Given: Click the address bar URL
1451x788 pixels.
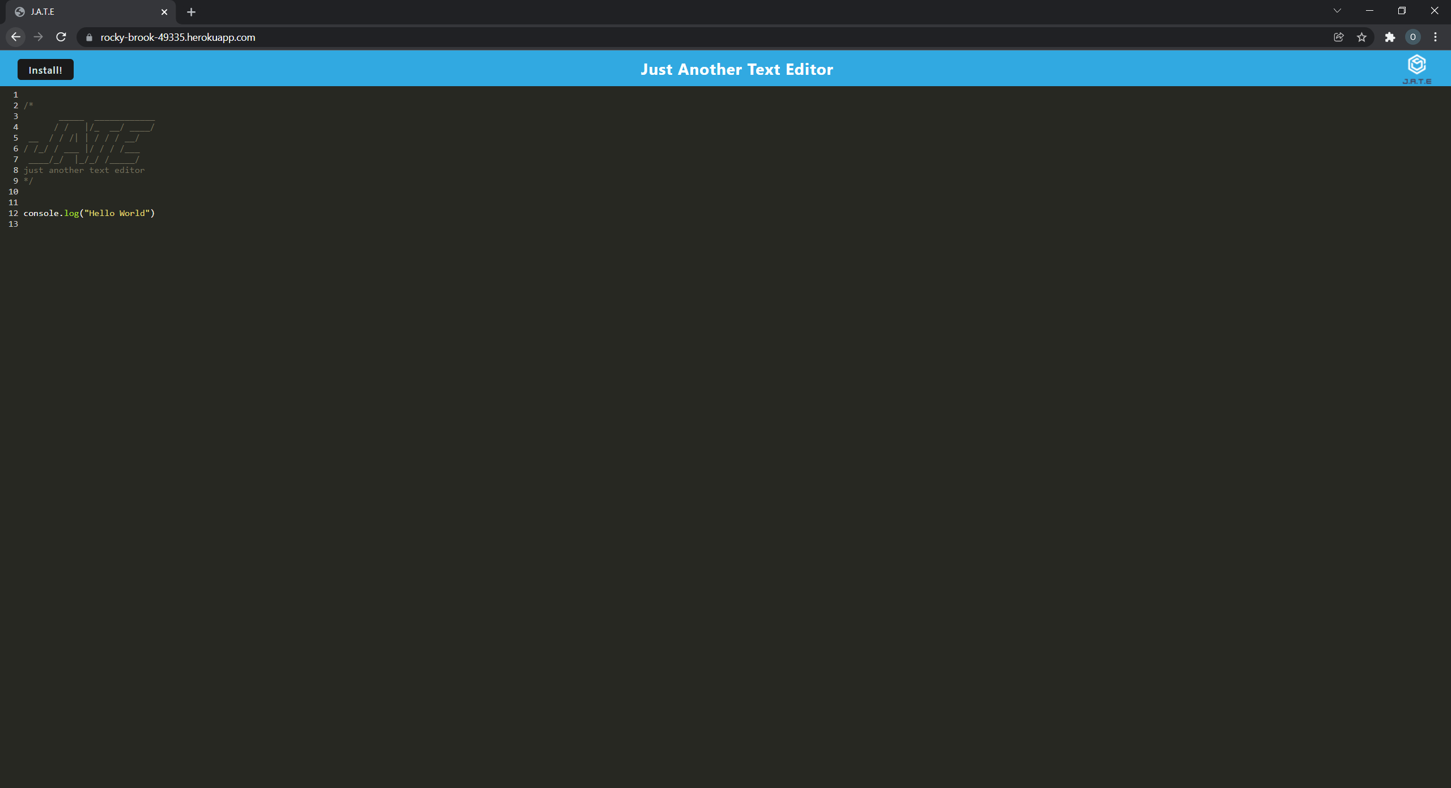Looking at the screenshot, I should (178, 37).
